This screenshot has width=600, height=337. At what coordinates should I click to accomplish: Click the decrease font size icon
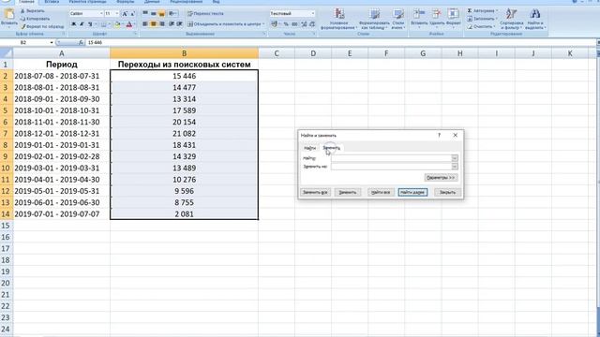132,14
